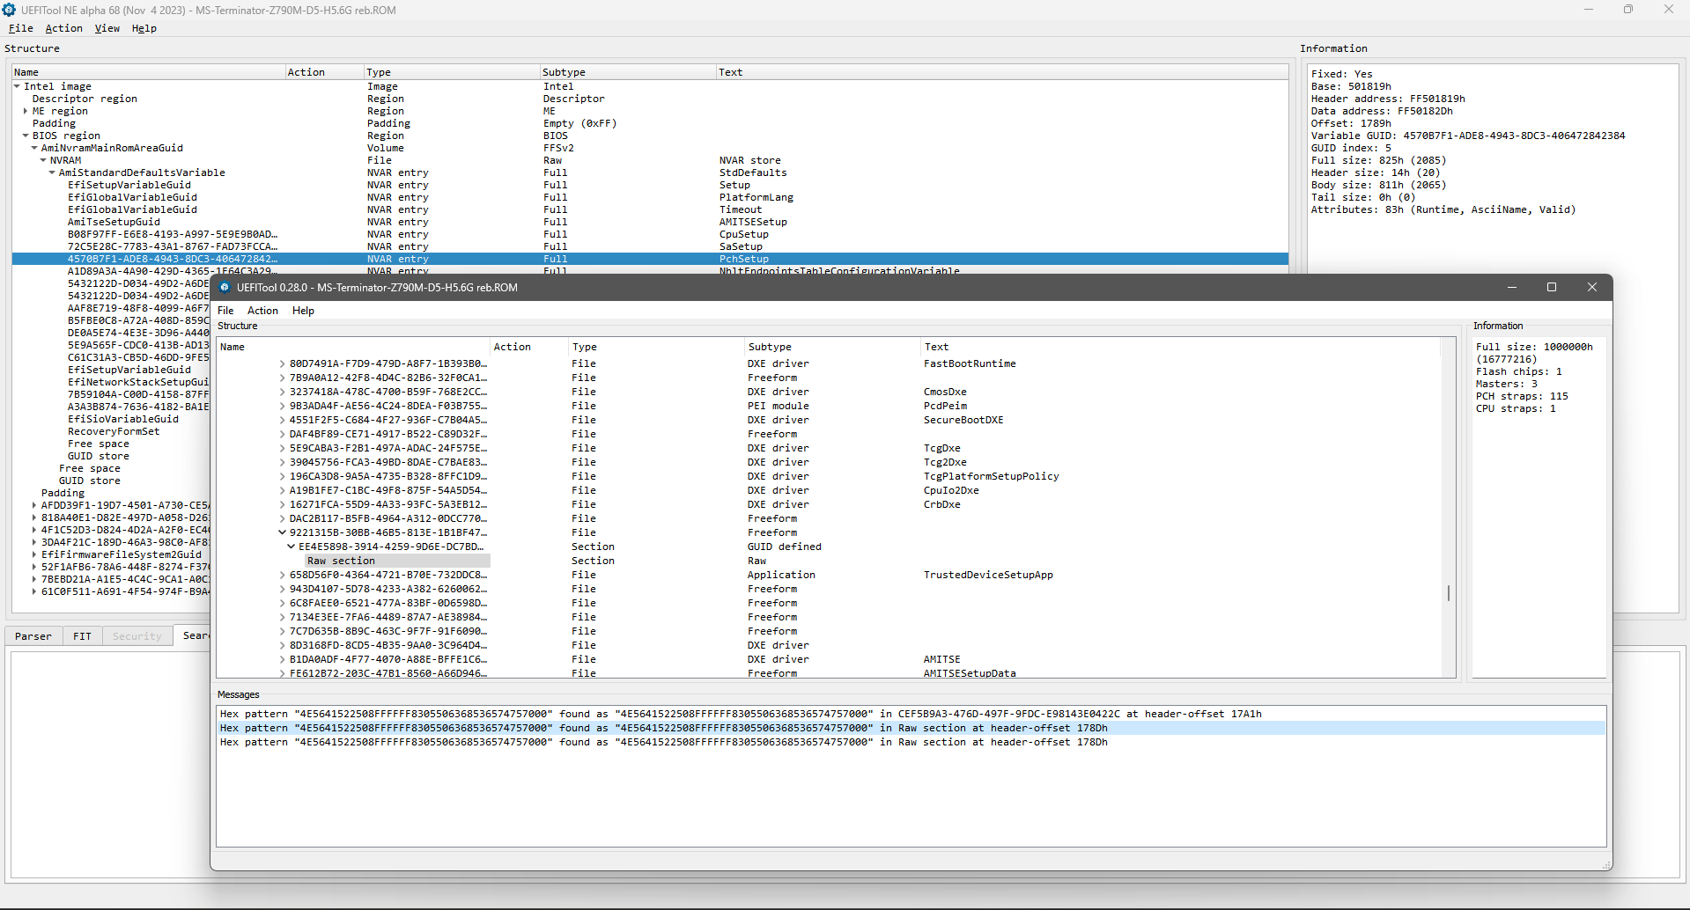Viewport: 1690px width, 910px height.
Task: Collapse the AmiNvramMainRomAreaGuid volume
Action: tap(34, 148)
